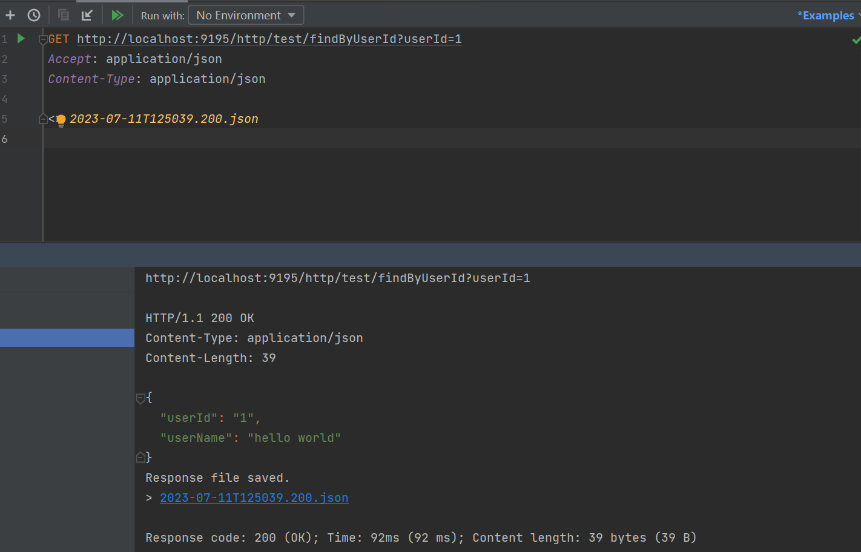Click the import arrow toolbar icon
The width and height of the screenshot is (861, 552).
click(x=87, y=15)
